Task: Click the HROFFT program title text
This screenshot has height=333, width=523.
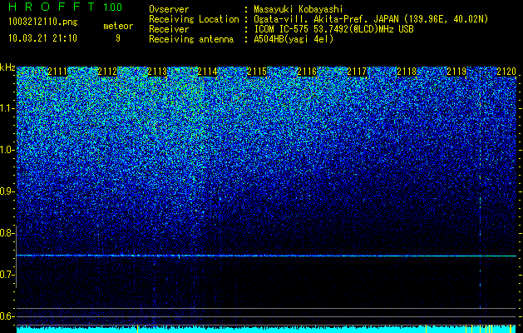Action: coord(52,7)
